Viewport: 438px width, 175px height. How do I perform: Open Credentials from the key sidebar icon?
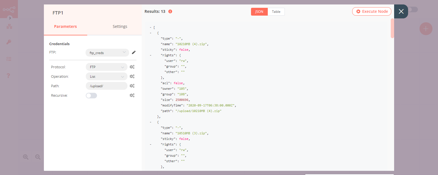click(x=9, y=42)
